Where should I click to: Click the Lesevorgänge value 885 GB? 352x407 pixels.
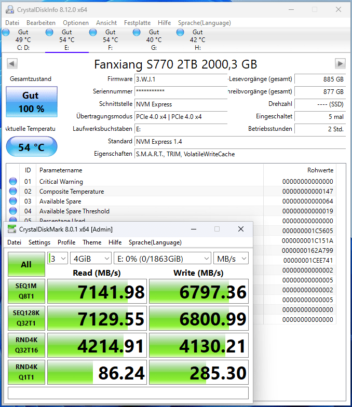[x=320, y=79]
